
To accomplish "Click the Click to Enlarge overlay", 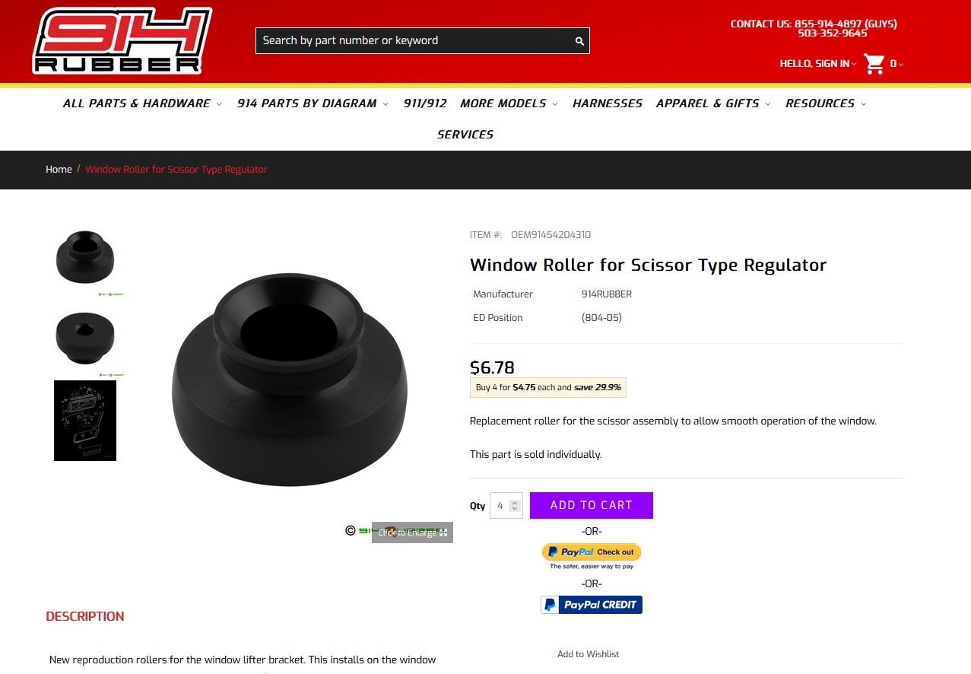I will click(412, 533).
